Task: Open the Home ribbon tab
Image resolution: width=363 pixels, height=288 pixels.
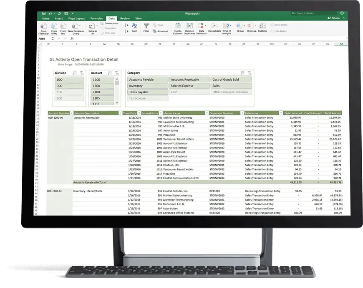Action: tap(45, 18)
